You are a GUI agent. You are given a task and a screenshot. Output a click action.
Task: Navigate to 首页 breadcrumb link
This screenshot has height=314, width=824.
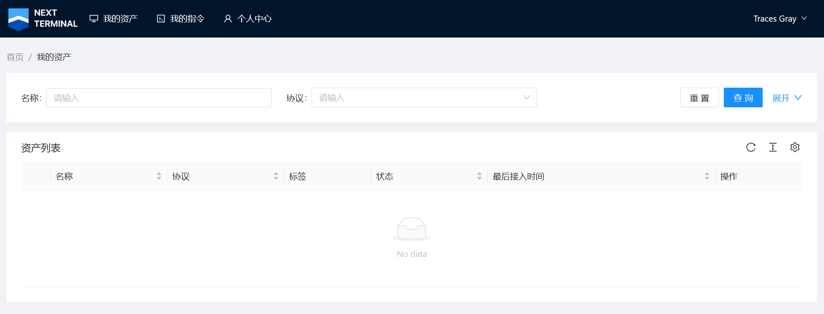15,57
